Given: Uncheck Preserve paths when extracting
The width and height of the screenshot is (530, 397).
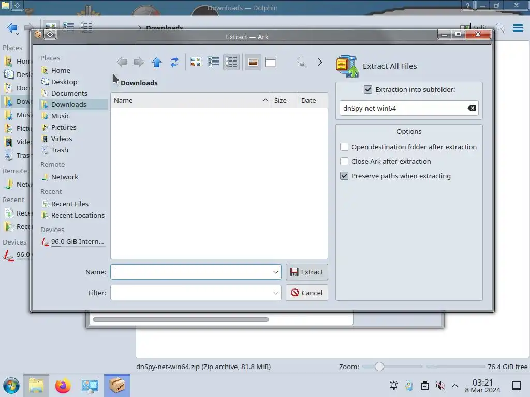Looking at the screenshot, I should pos(344,176).
